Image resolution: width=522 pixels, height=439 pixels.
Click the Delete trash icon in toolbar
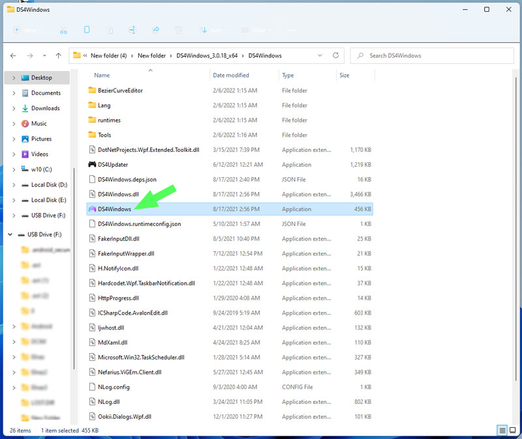coord(178,30)
